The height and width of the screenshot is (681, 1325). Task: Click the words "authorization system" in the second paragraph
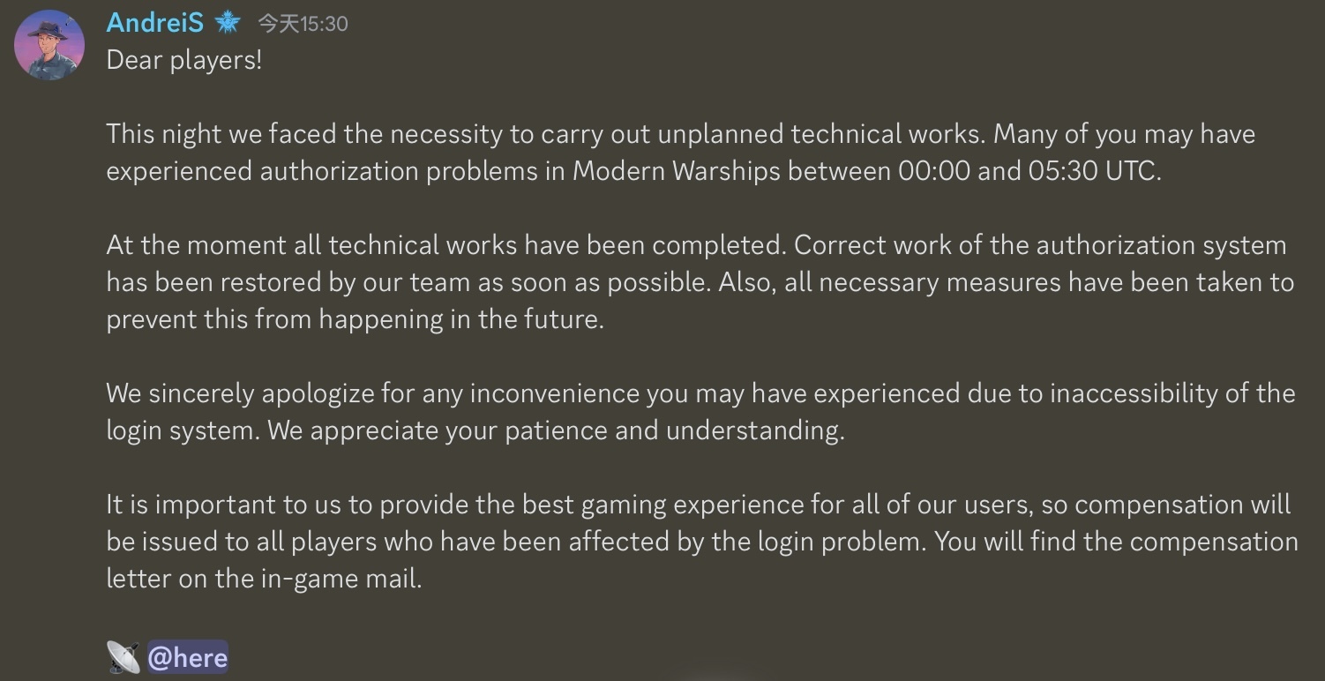[x=1161, y=245]
